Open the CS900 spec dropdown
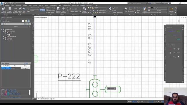187x105 pixels. [35, 10]
